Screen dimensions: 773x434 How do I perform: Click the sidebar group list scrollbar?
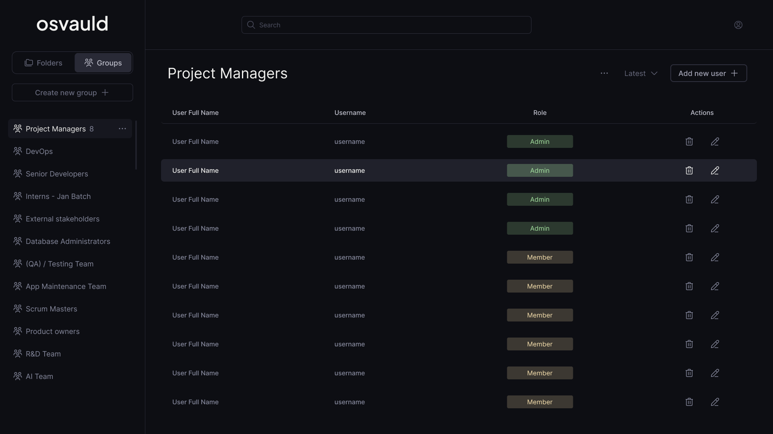click(x=136, y=145)
